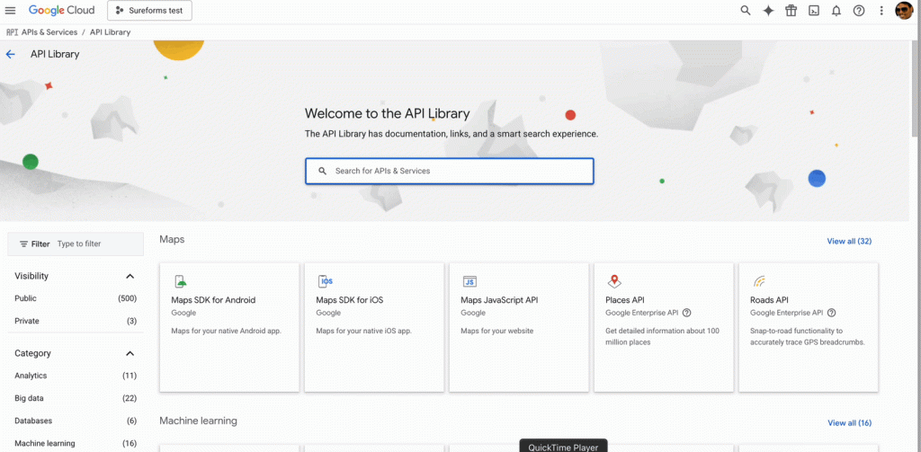The image size is (921, 452).
Task: Click the Machine learning section heading
Action: tap(199, 421)
